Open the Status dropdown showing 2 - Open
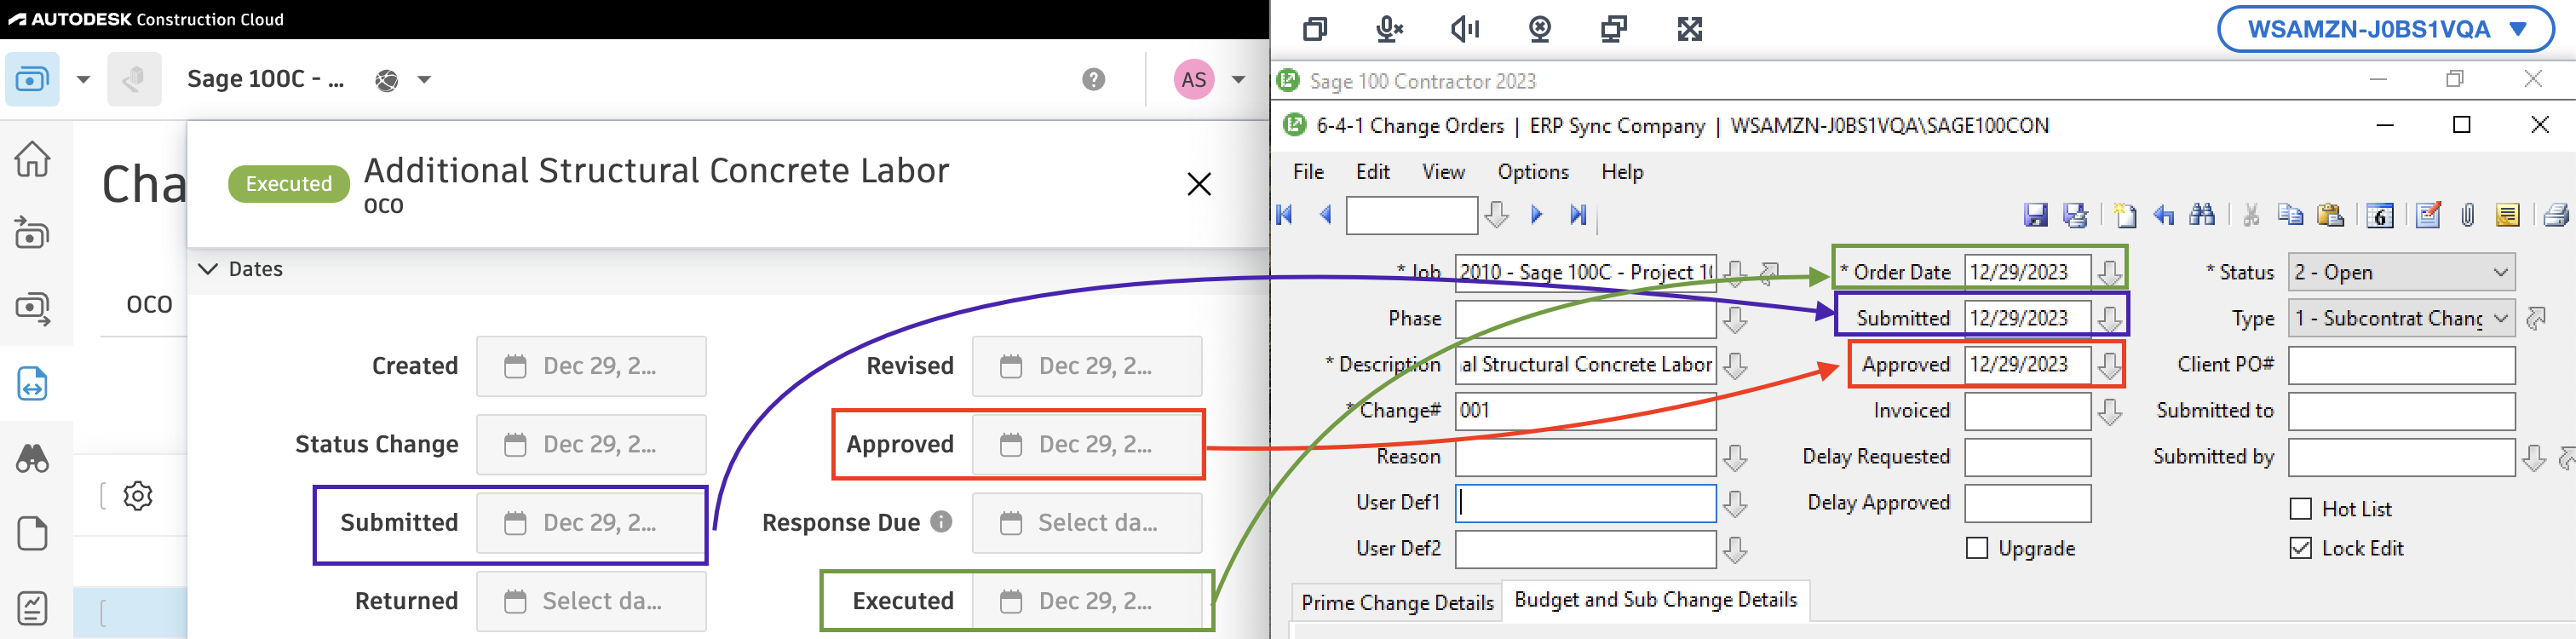The image size is (2576, 639). [2401, 272]
